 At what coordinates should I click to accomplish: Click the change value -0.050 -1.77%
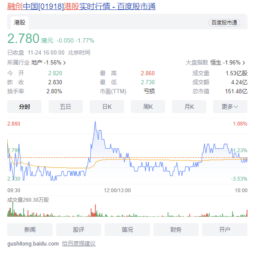[x=75, y=40]
